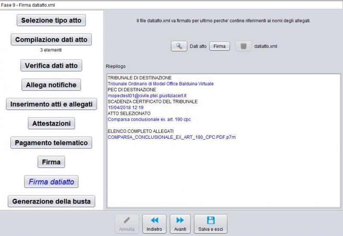Click the Firma button next to Dati atto
Screen dimensions: 343x236
click(x=220, y=46)
